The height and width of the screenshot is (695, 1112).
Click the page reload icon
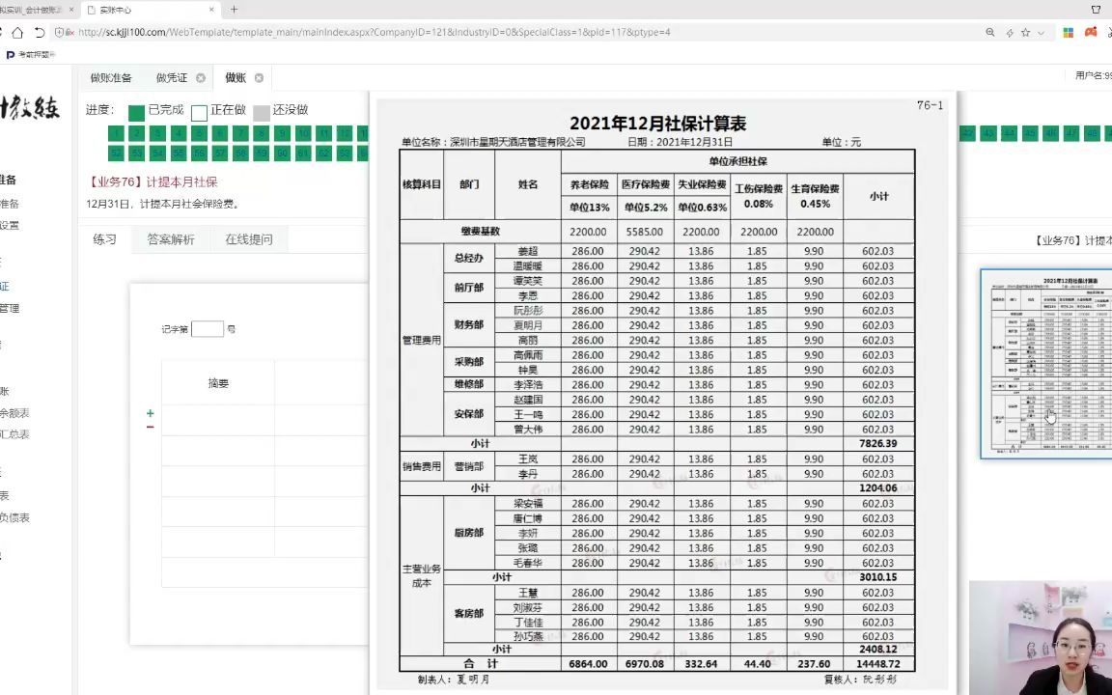(40, 32)
